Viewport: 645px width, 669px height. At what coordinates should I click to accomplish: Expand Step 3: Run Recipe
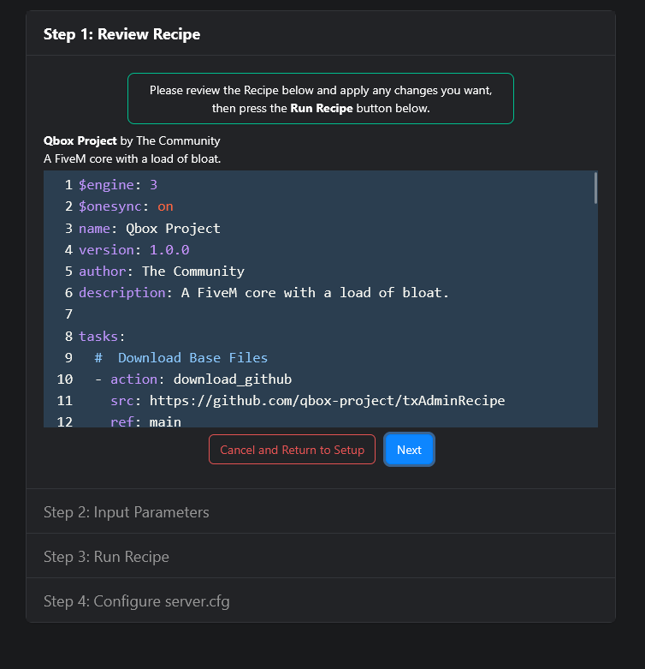point(106,557)
